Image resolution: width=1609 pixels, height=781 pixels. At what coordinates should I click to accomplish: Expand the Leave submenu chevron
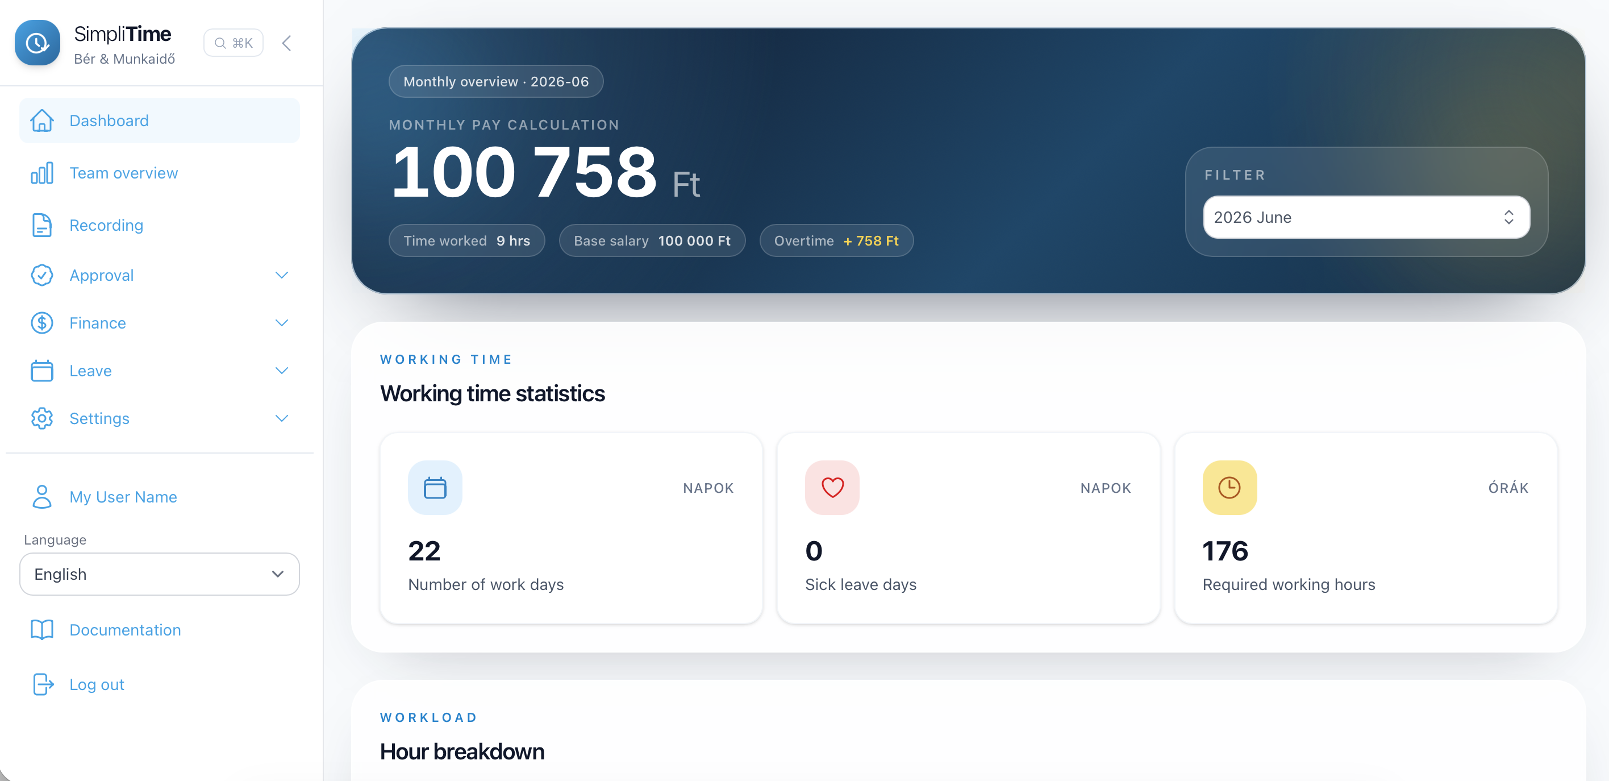[282, 371]
